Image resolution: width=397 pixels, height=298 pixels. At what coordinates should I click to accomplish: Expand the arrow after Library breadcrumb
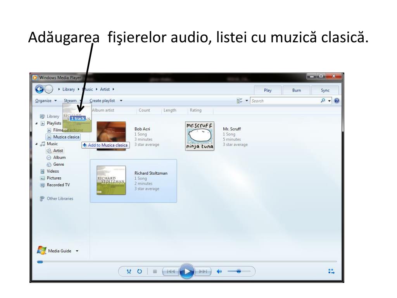(78, 89)
